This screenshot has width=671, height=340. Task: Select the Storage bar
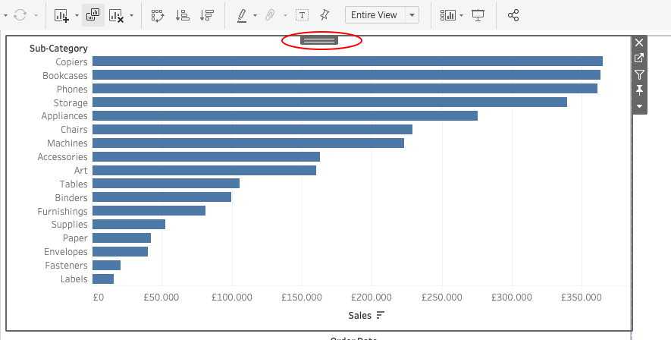click(330, 102)
